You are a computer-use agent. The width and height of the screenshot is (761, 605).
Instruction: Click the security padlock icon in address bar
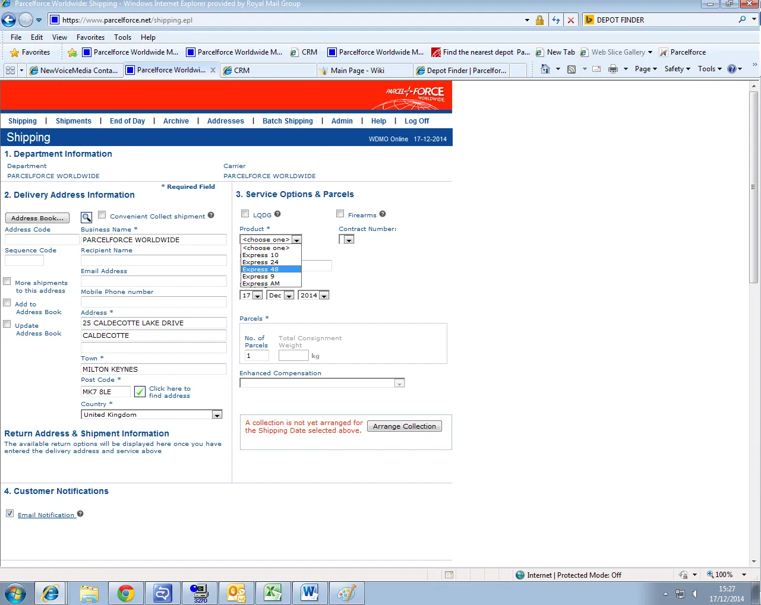pos(539,20)
